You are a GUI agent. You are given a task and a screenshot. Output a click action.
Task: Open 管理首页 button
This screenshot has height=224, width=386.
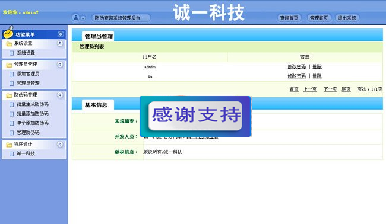[x=319, y=18]
